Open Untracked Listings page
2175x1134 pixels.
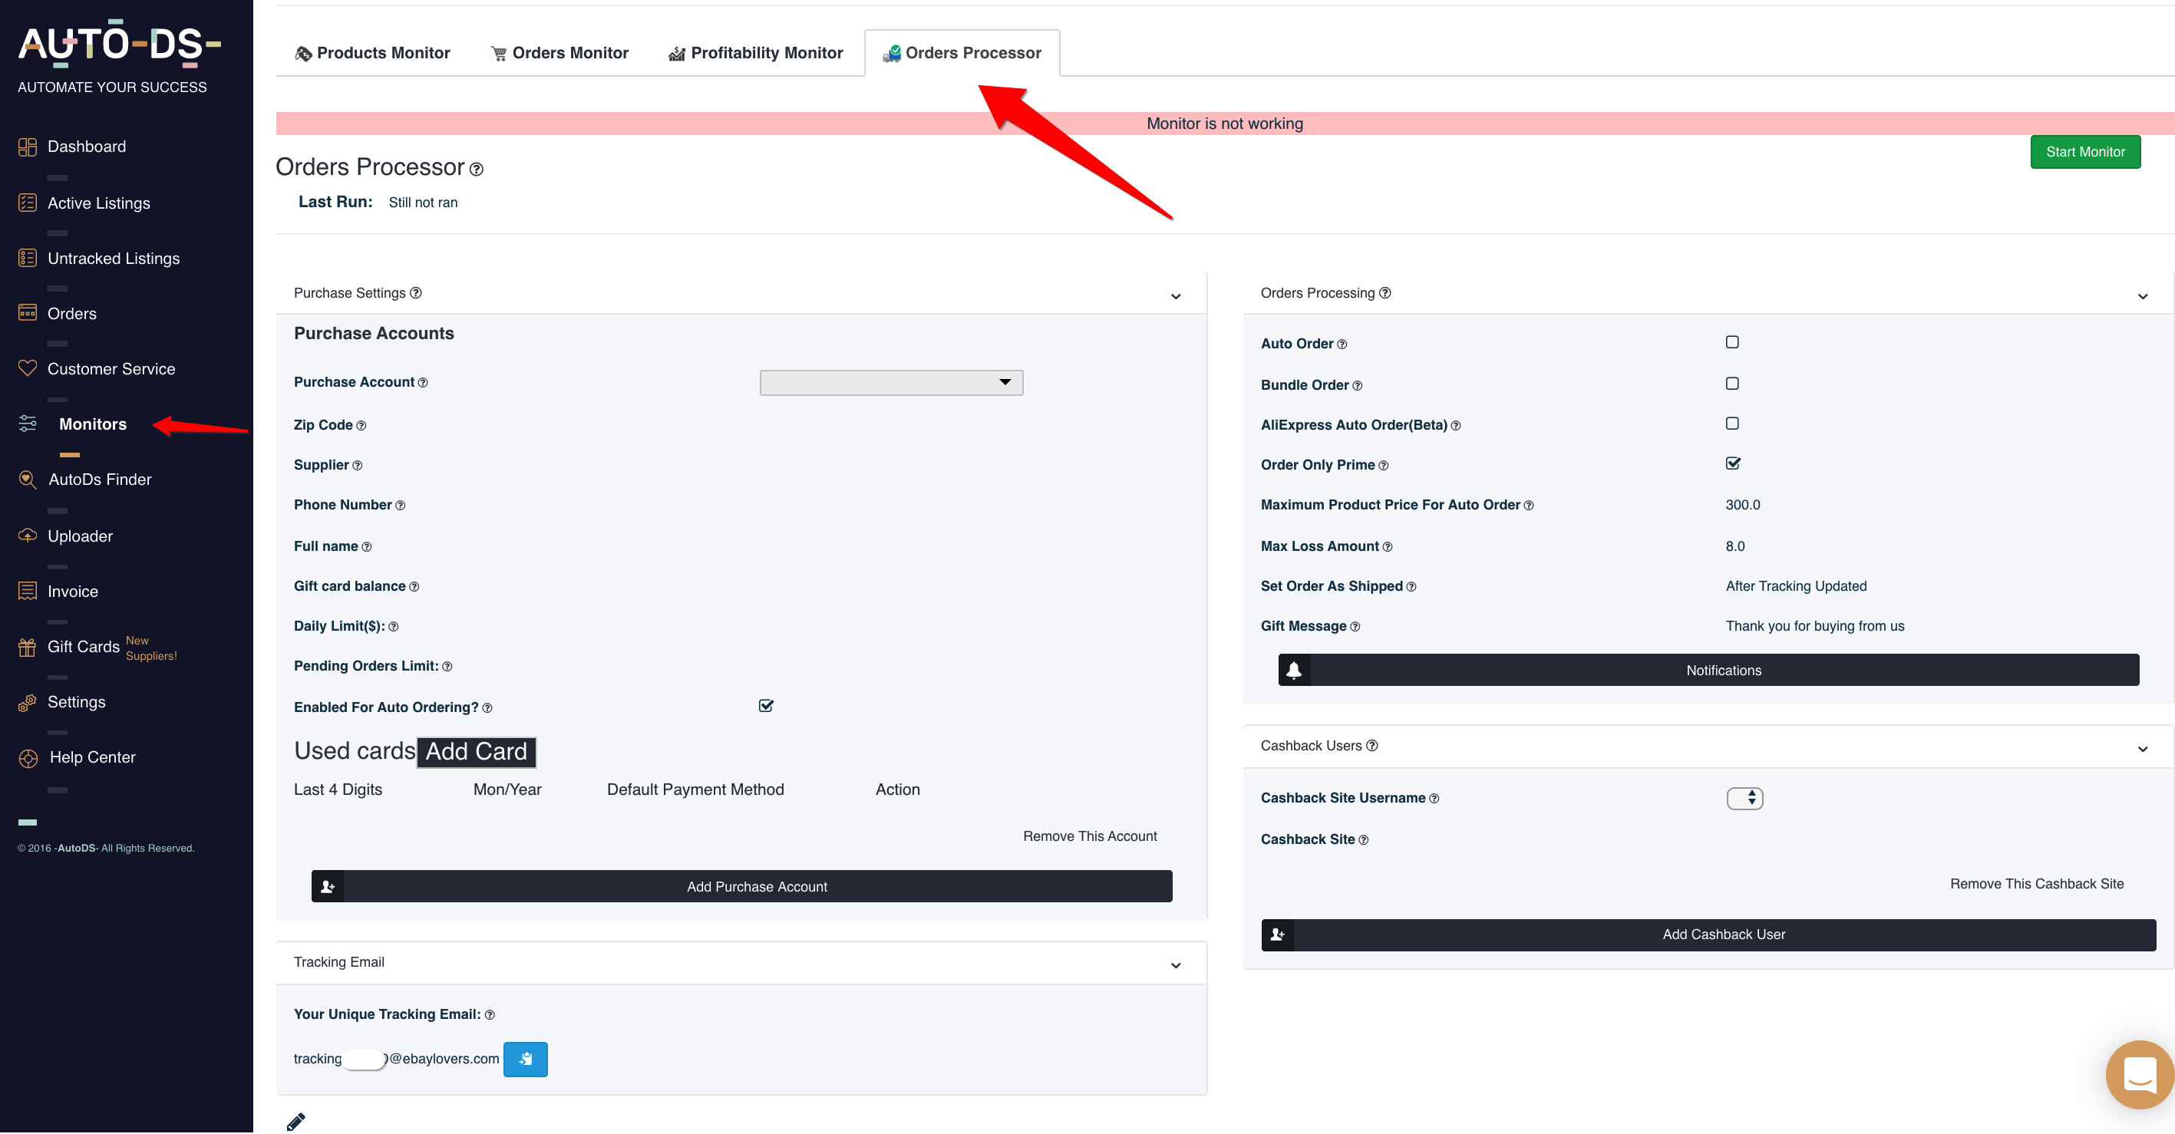[x=113, y=258]
